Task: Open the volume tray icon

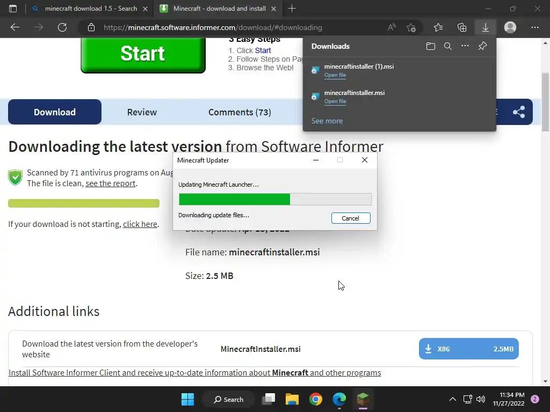Action: point(481,399)
